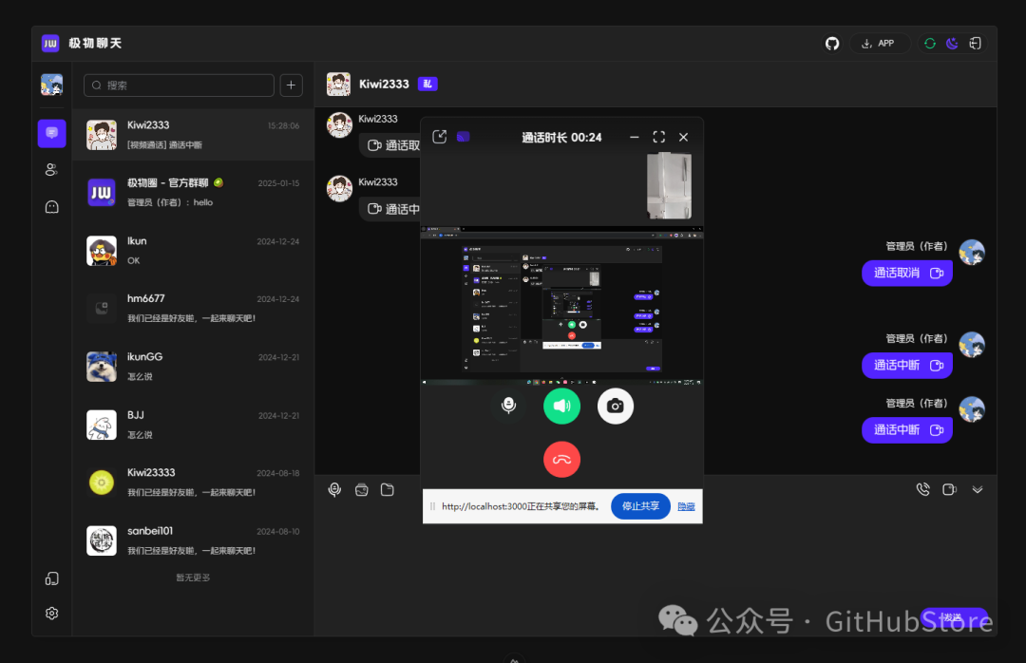Screen dimensions: 1026x663
Task: Open 极物圈 - 官方群聊 conversation
Action: 193,193
